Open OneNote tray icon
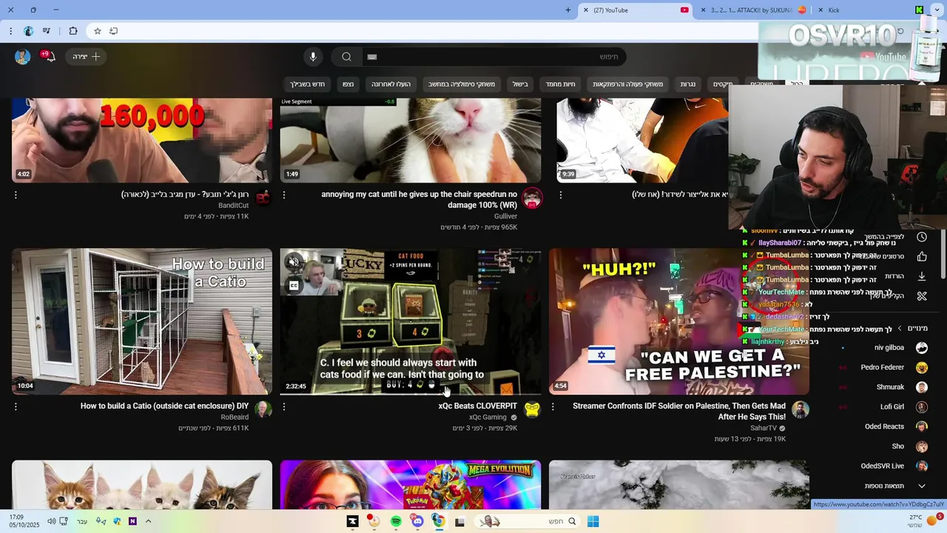Viewport: 947px width, 533px height. [x=132, y=521]
